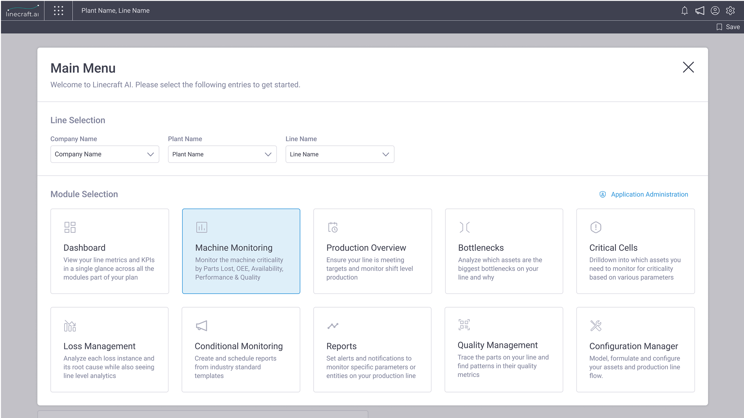Click the Module Selection section heading

click(x=84, y=194)
